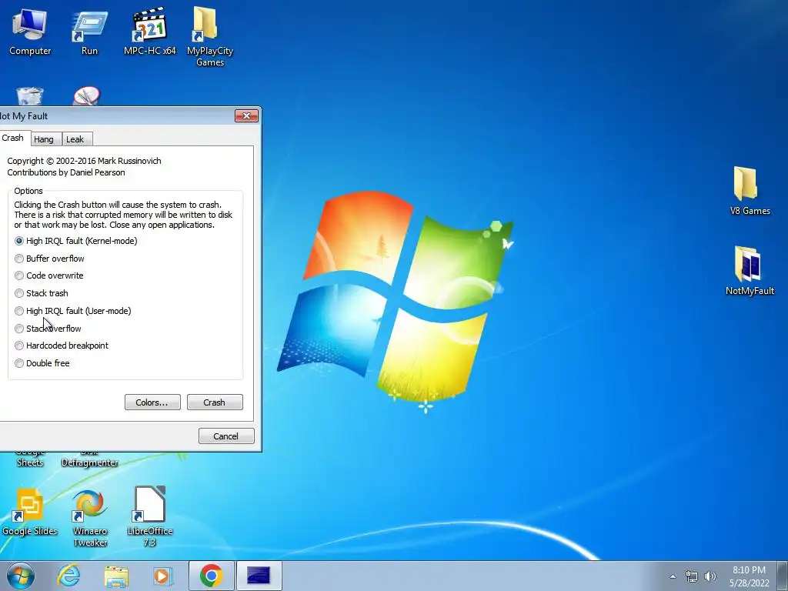The image size is (788, 591).
Task: Open the MyPlayCity Games folder
Action: pos(209,37)
